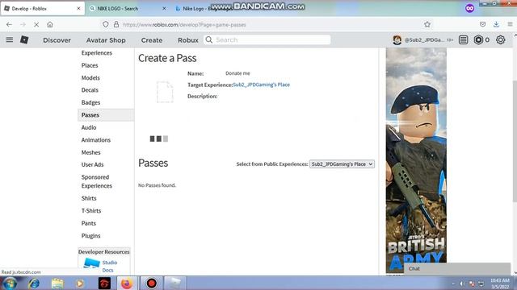Select Pants in the sidebar
Screen dimensions: 517x290
(89, 223)
